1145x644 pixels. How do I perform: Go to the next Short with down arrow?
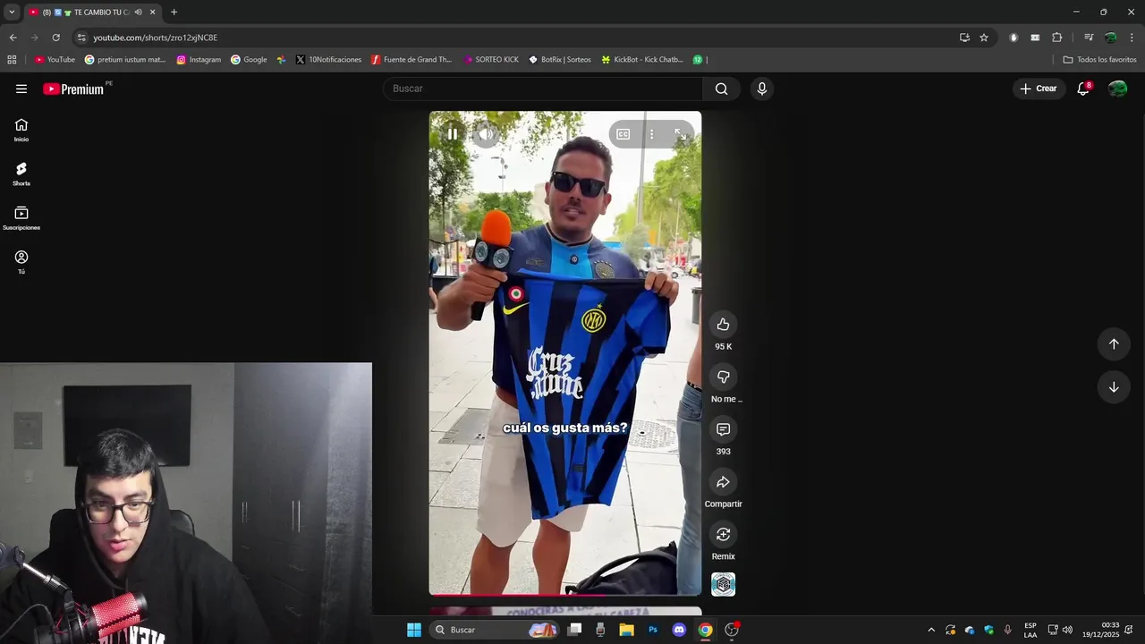1114,387
